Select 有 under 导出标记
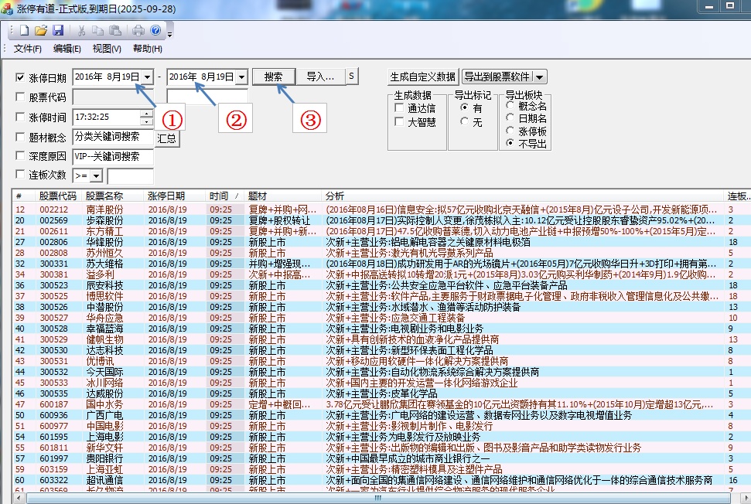Viewport: 751px width, 504px height. [x=463, y=107]
